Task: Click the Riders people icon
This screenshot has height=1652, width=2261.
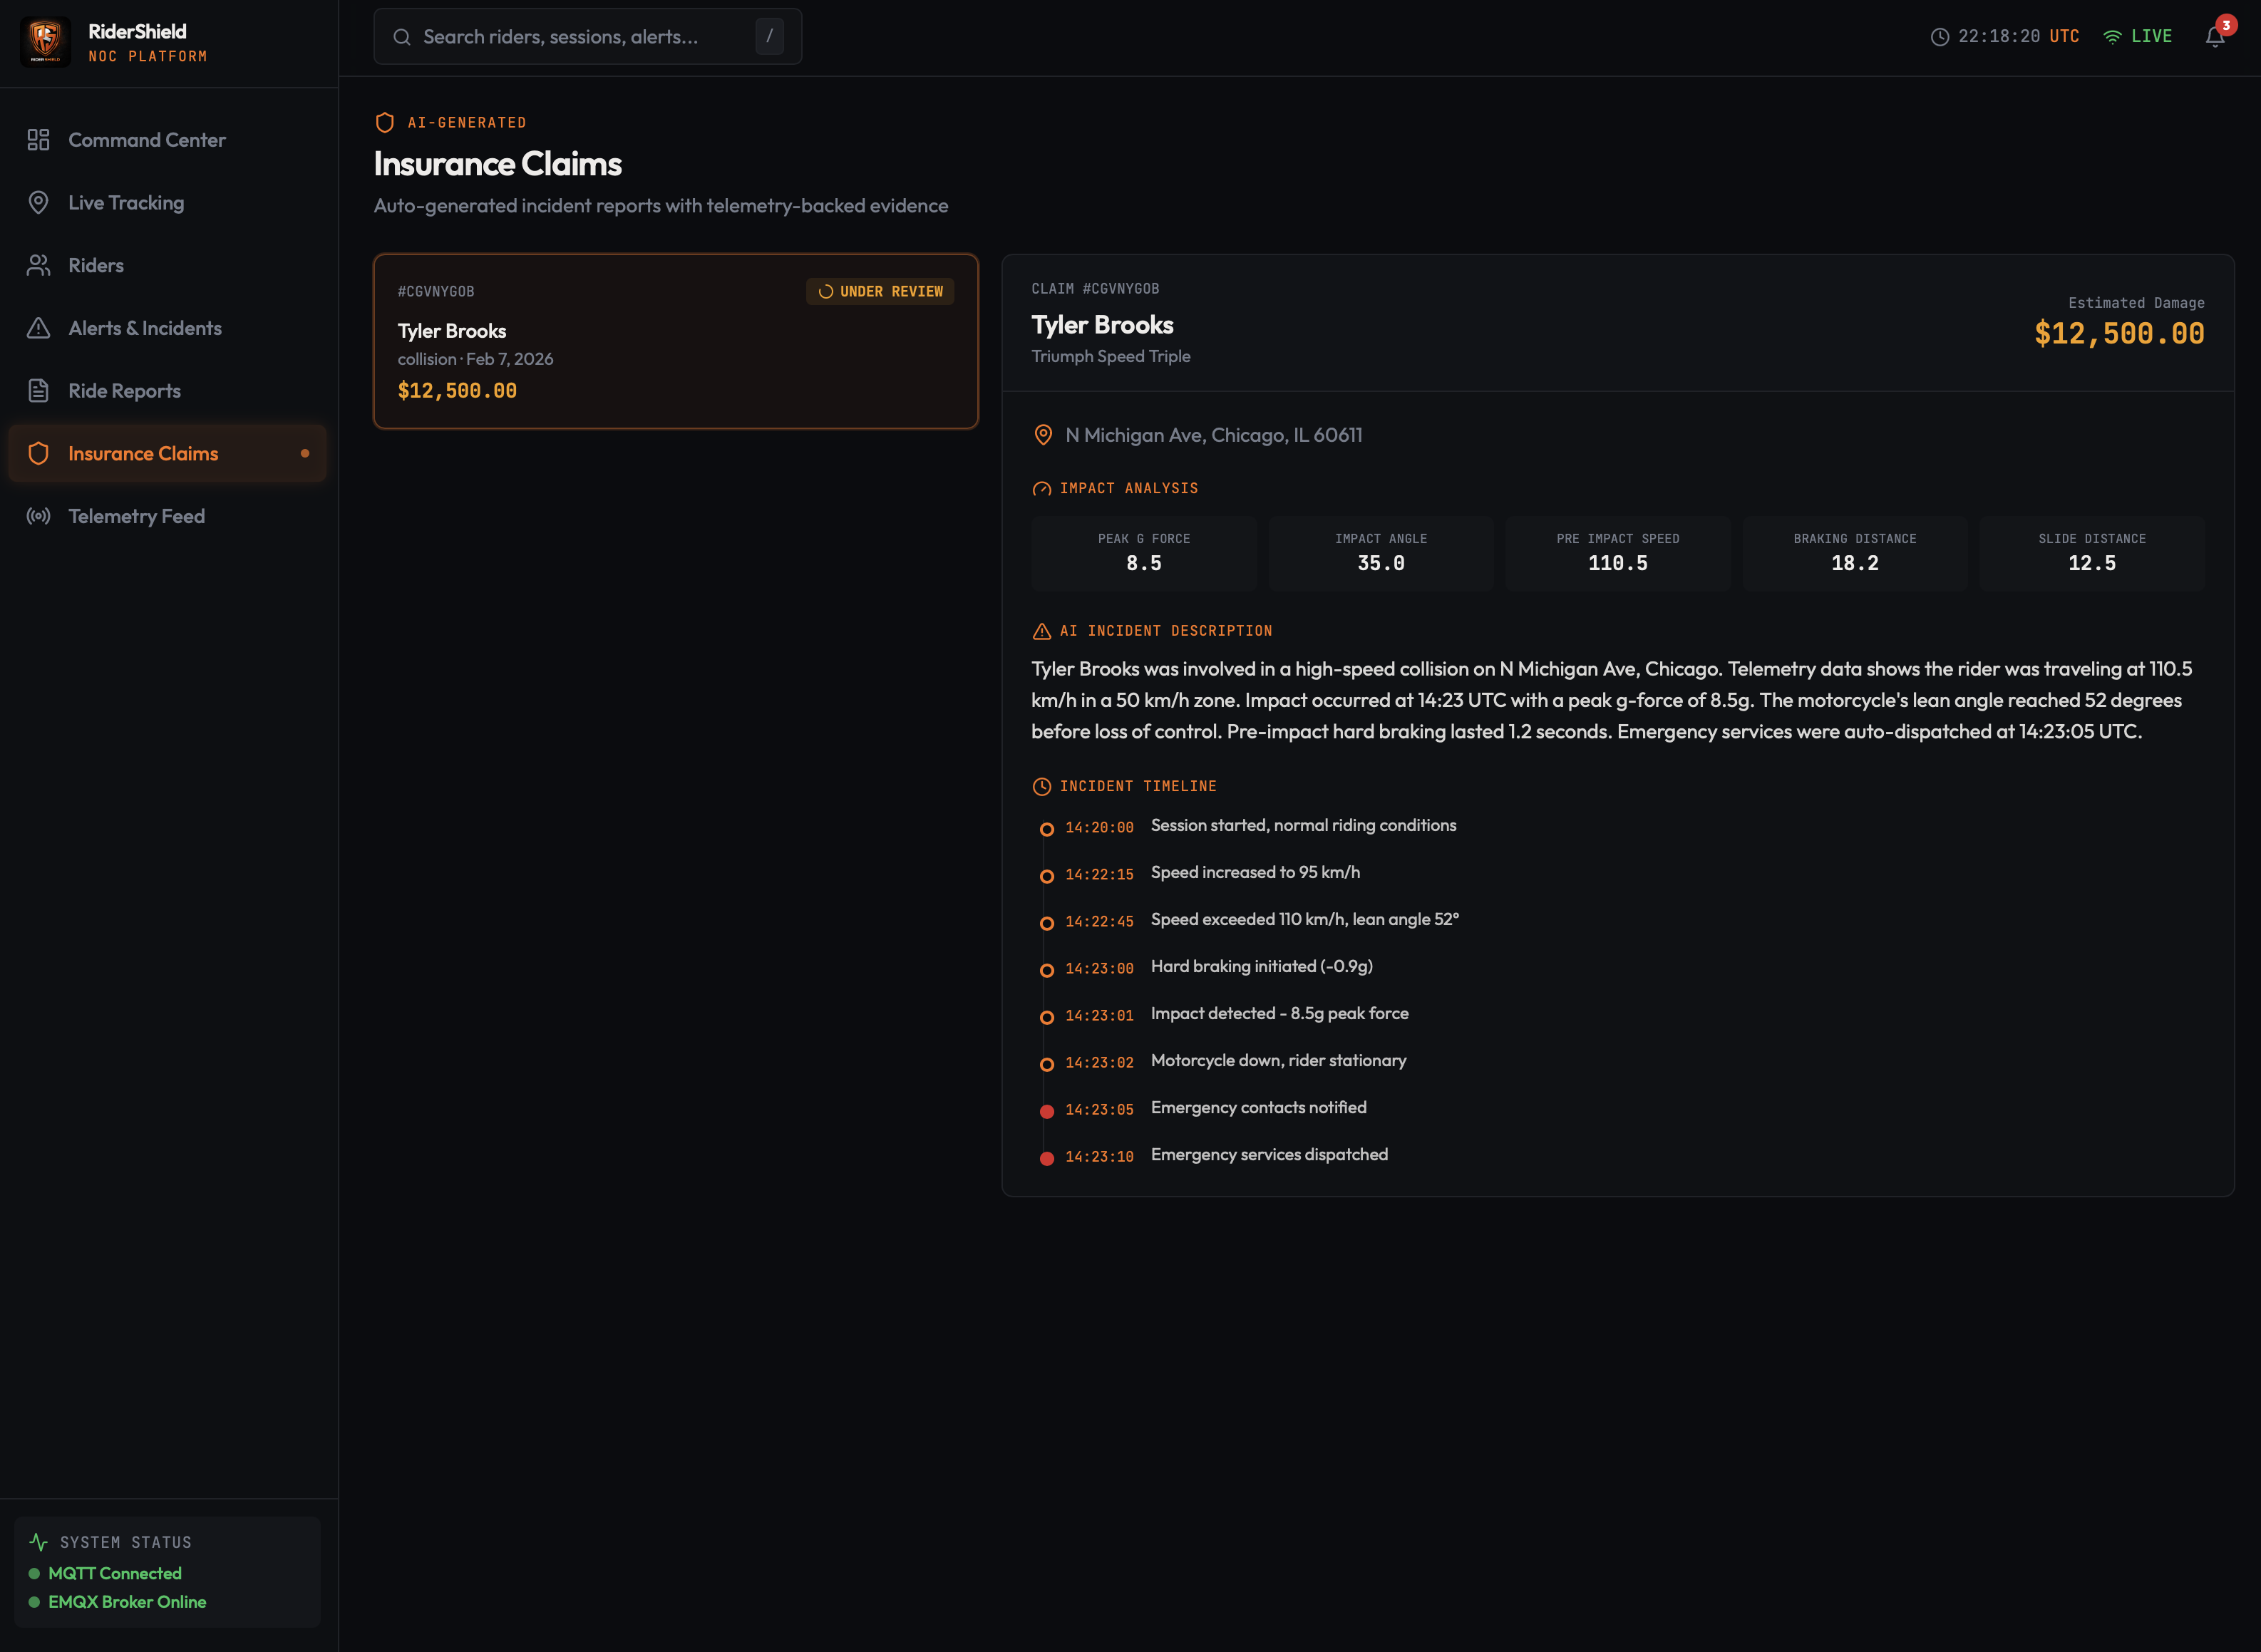Action: (38, 265)
